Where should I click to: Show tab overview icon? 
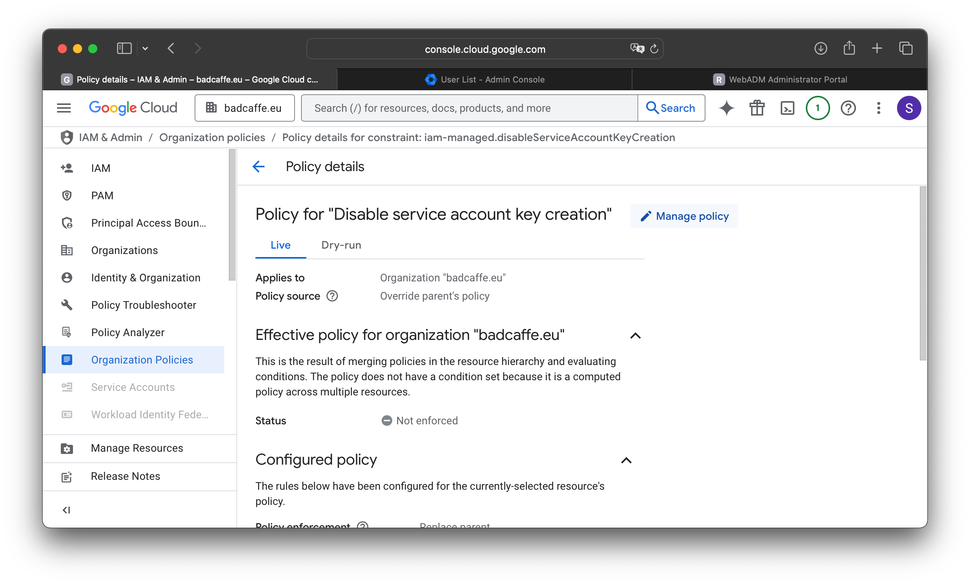(x=905, y=48)
